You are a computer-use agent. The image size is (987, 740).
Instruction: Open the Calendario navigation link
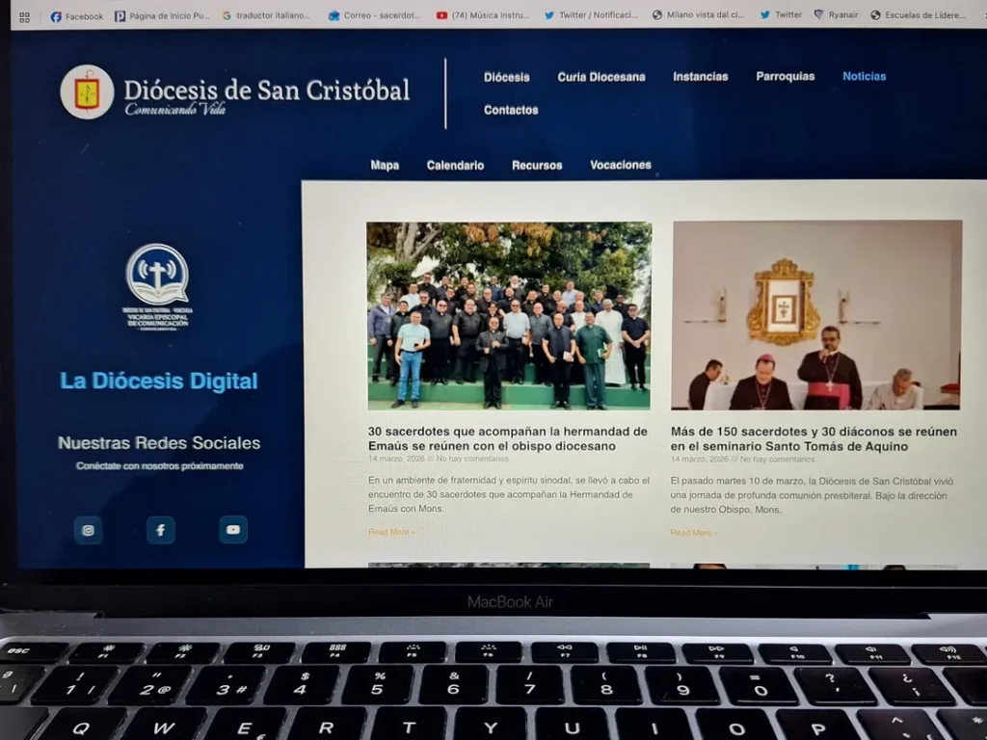click(x=455, y=165)
